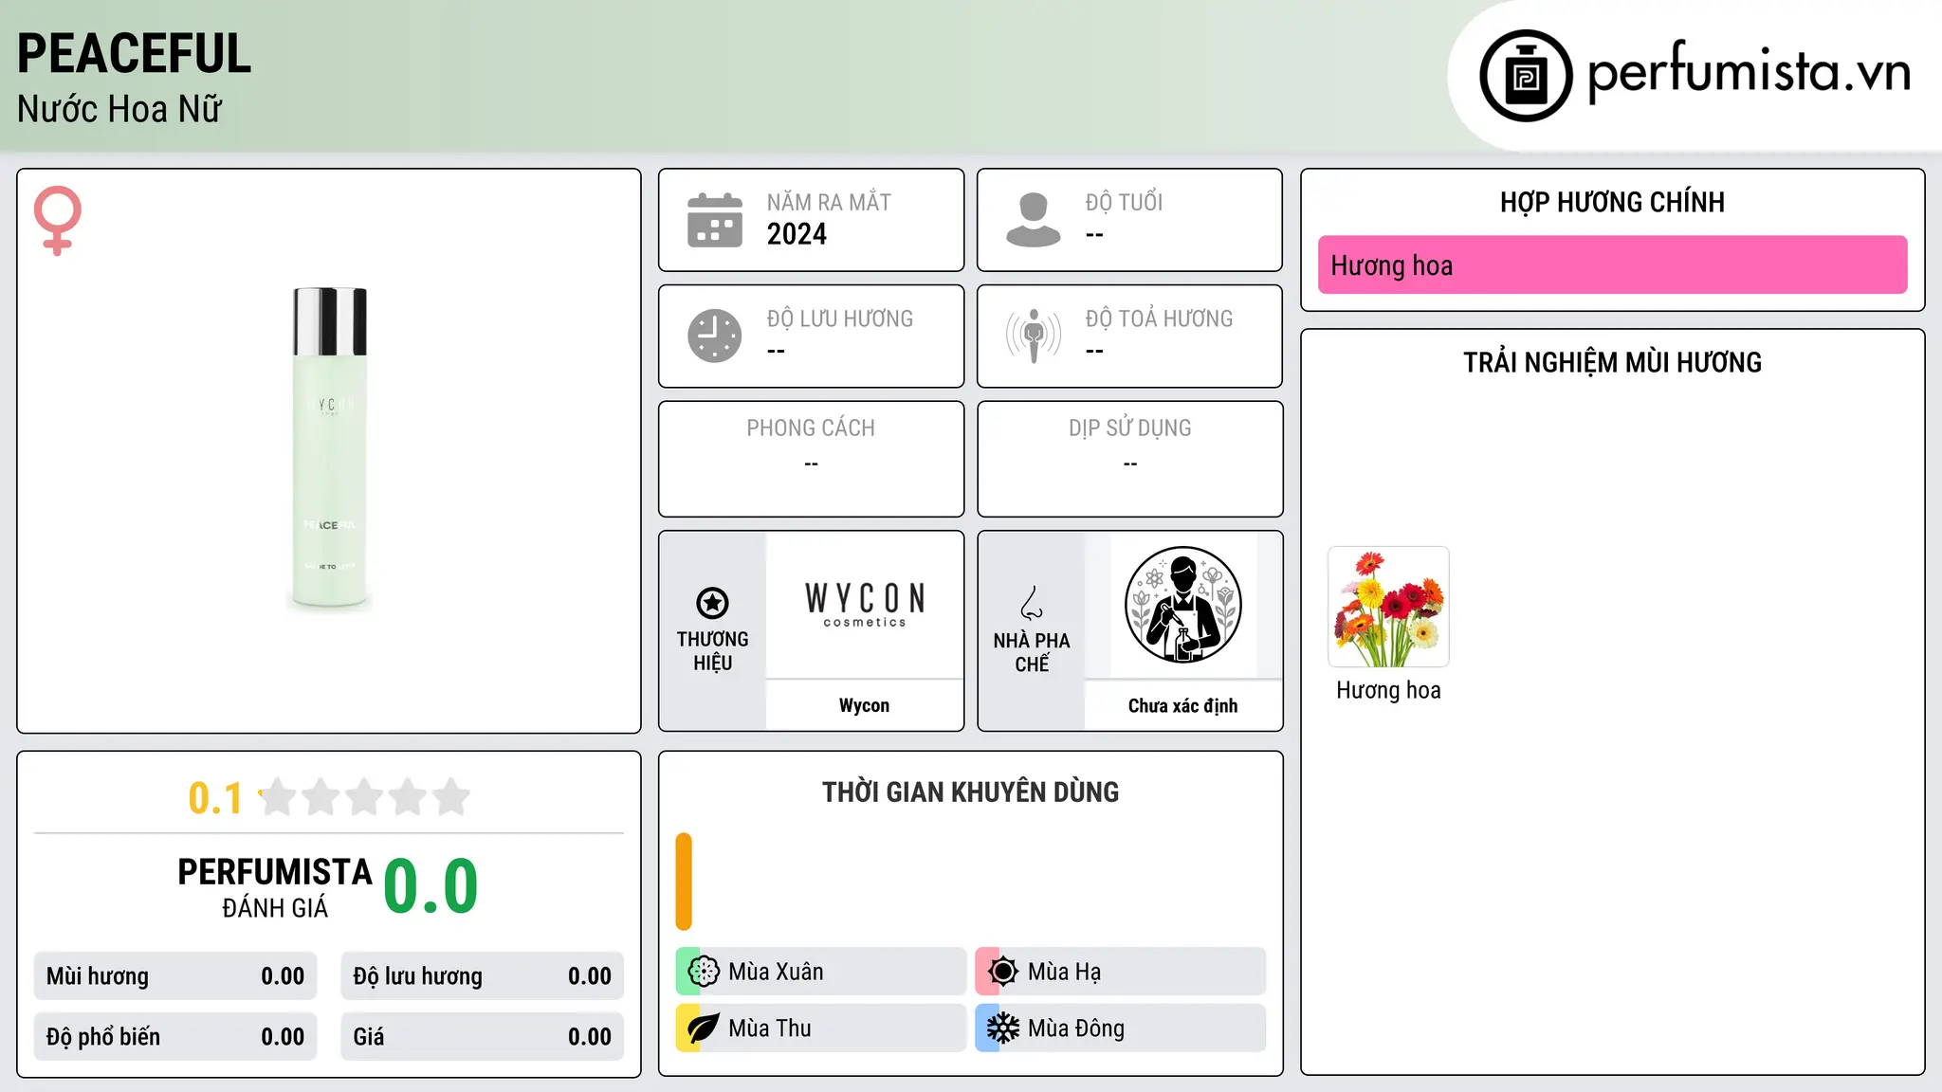Click the Mùi hương score row

pos(175,976)
